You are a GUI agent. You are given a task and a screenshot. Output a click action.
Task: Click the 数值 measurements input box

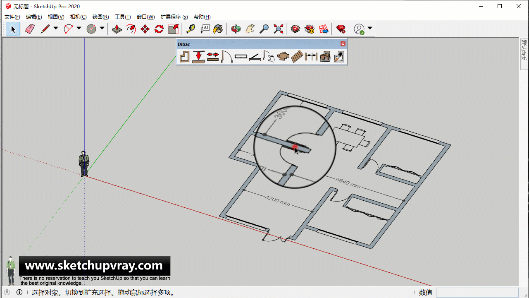[477, 293]
